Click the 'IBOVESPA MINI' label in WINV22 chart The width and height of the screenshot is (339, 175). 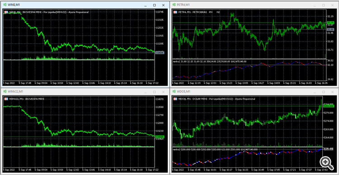click(x=35, y=99)
